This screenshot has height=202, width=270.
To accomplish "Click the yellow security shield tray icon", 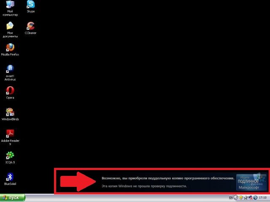I will 241,197.
